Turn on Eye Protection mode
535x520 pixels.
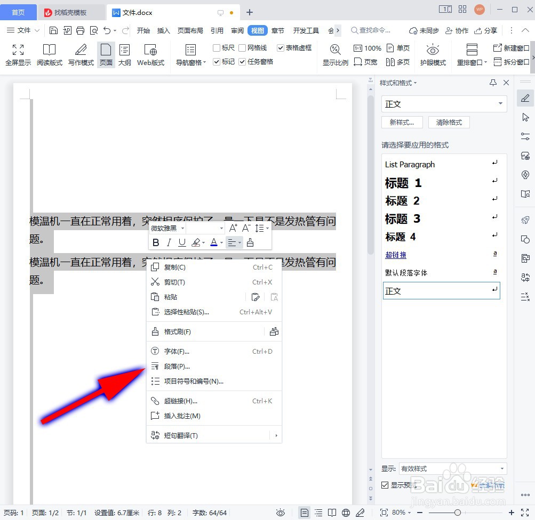433,55
